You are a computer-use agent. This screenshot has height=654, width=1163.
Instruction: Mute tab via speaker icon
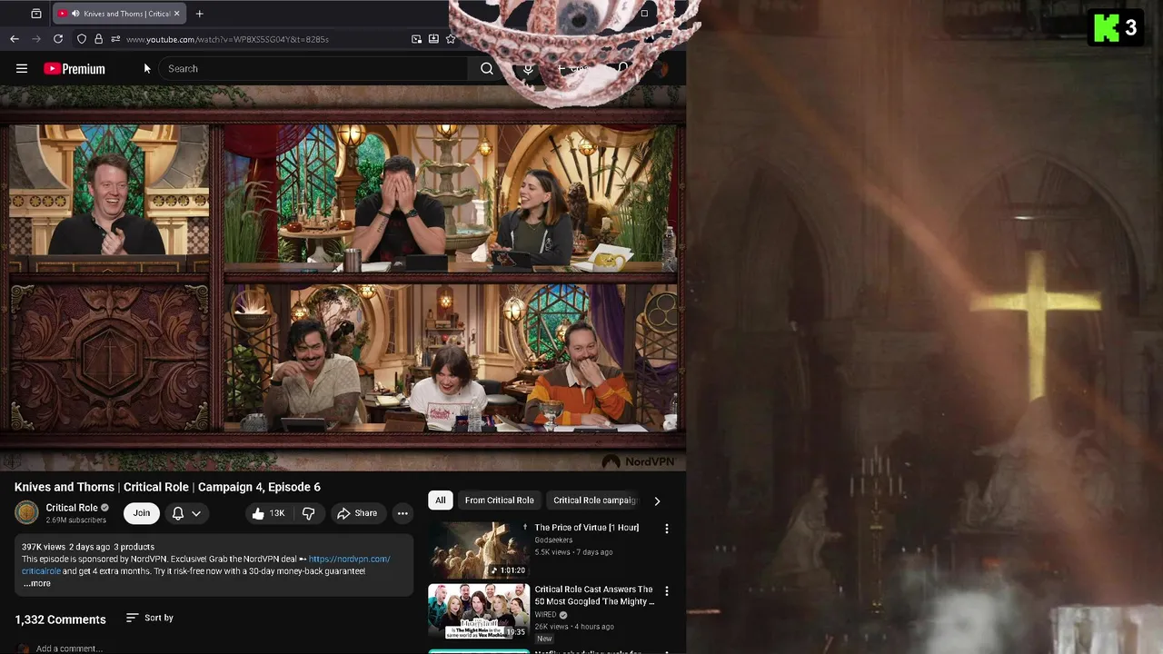75,14
